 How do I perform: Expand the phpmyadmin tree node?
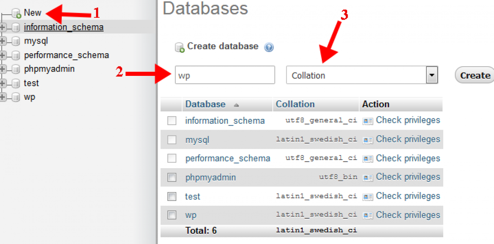[x=3, y=70]
